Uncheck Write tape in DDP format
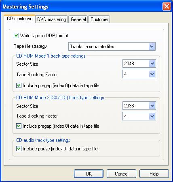The image size is (173, 182). click(x=16, y=36)
